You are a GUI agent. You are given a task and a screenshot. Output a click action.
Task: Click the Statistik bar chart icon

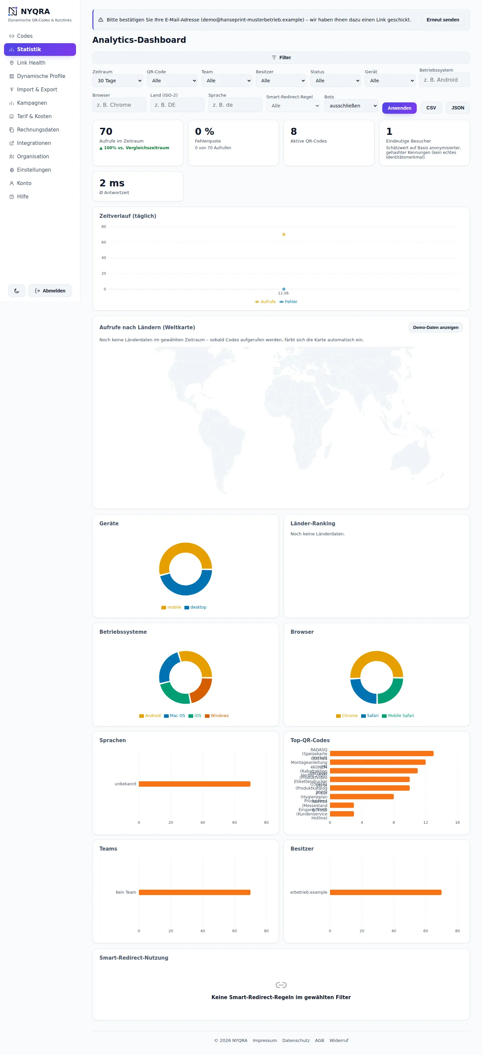11,50
